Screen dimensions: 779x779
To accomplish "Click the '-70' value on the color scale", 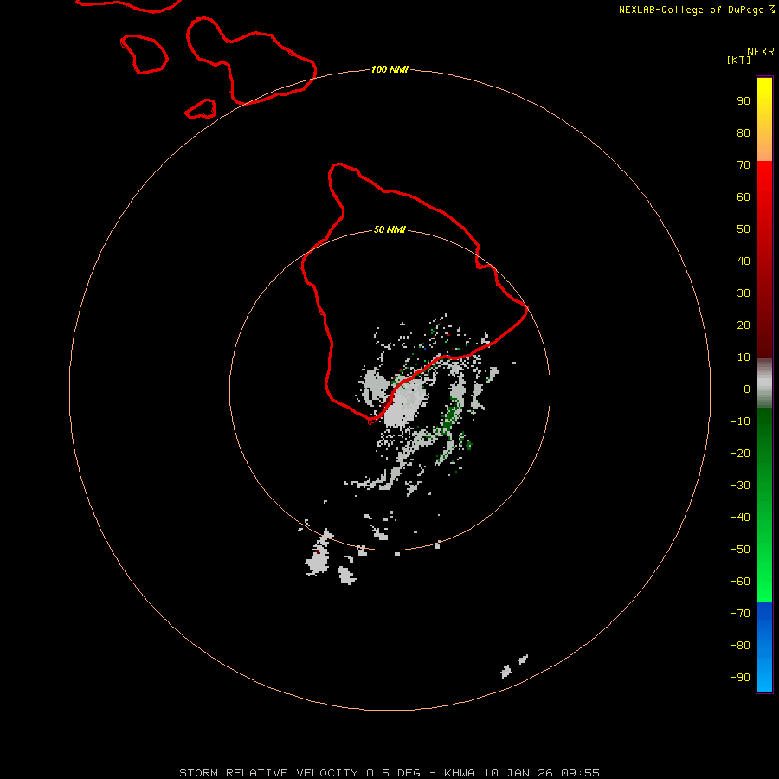I will coord(740,614).
